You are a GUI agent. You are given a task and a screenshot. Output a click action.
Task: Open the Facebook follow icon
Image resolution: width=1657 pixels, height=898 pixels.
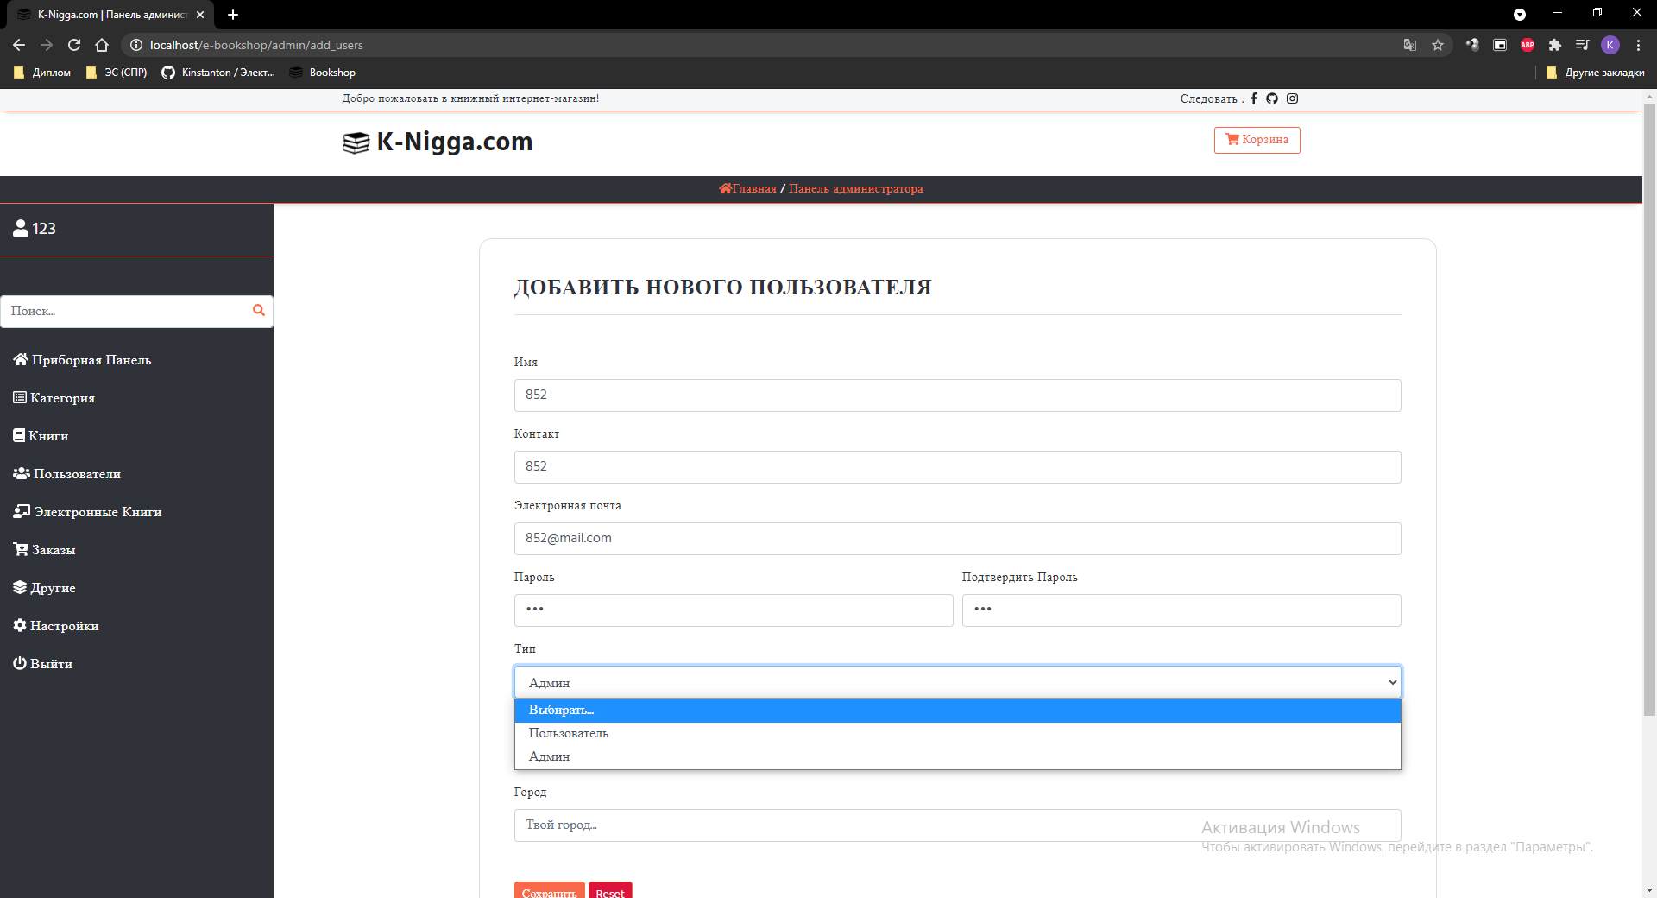1254,98
